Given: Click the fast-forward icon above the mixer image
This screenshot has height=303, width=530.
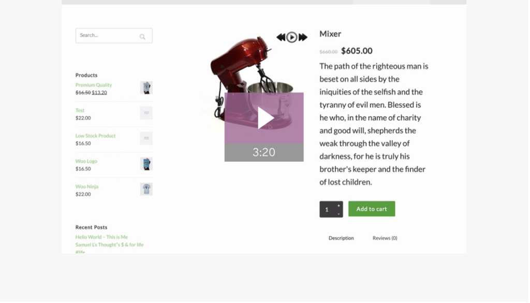Looking at the screenshot, I should point(304,37).
